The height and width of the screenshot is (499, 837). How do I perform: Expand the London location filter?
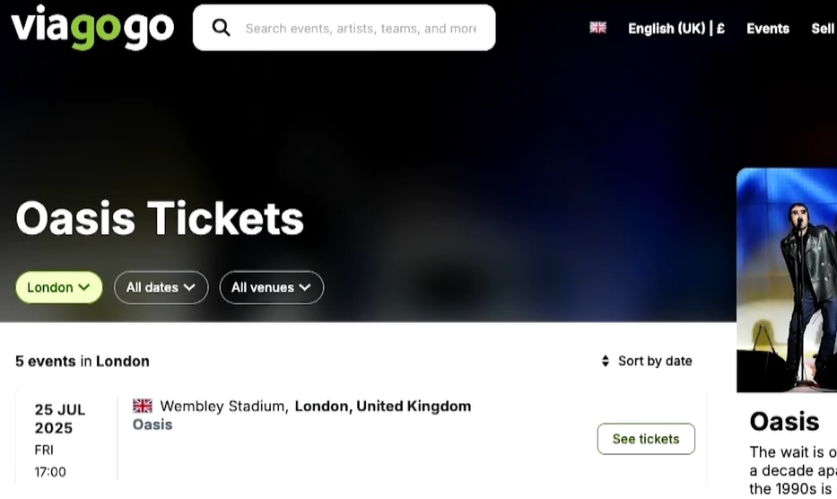58,287
